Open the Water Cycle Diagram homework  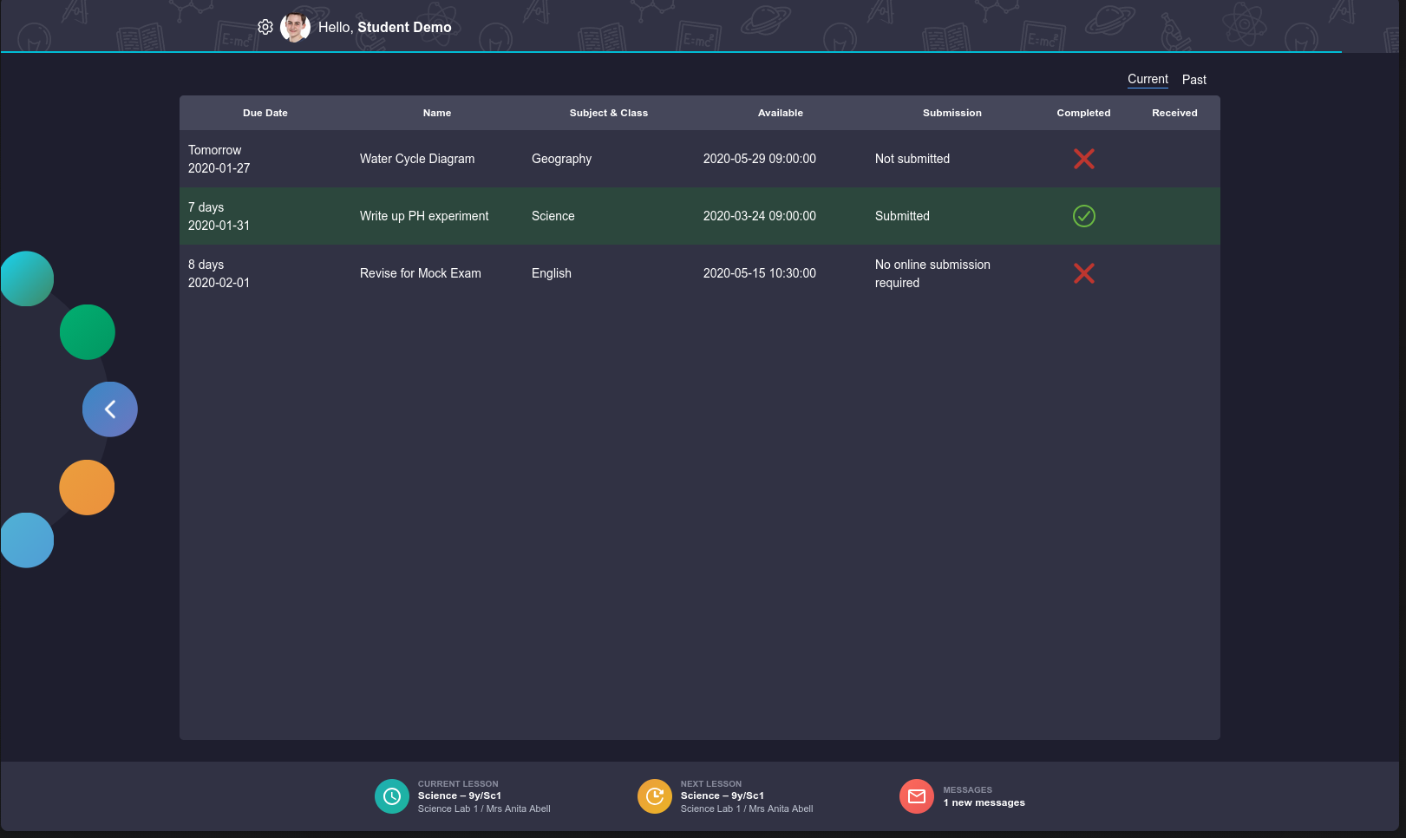coord(417,159)
